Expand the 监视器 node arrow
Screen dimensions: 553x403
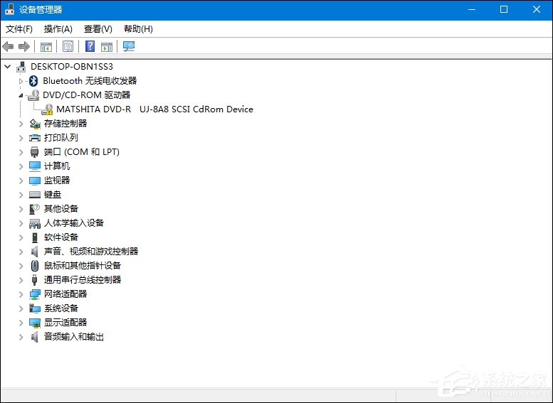21,181
